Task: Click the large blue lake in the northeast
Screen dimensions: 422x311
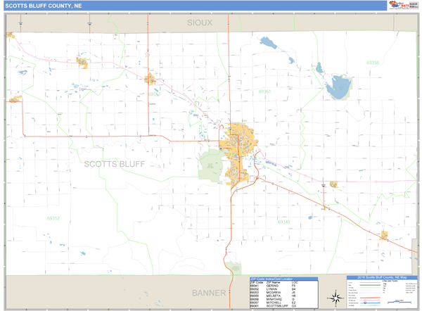Action: [x=337, y=88]
